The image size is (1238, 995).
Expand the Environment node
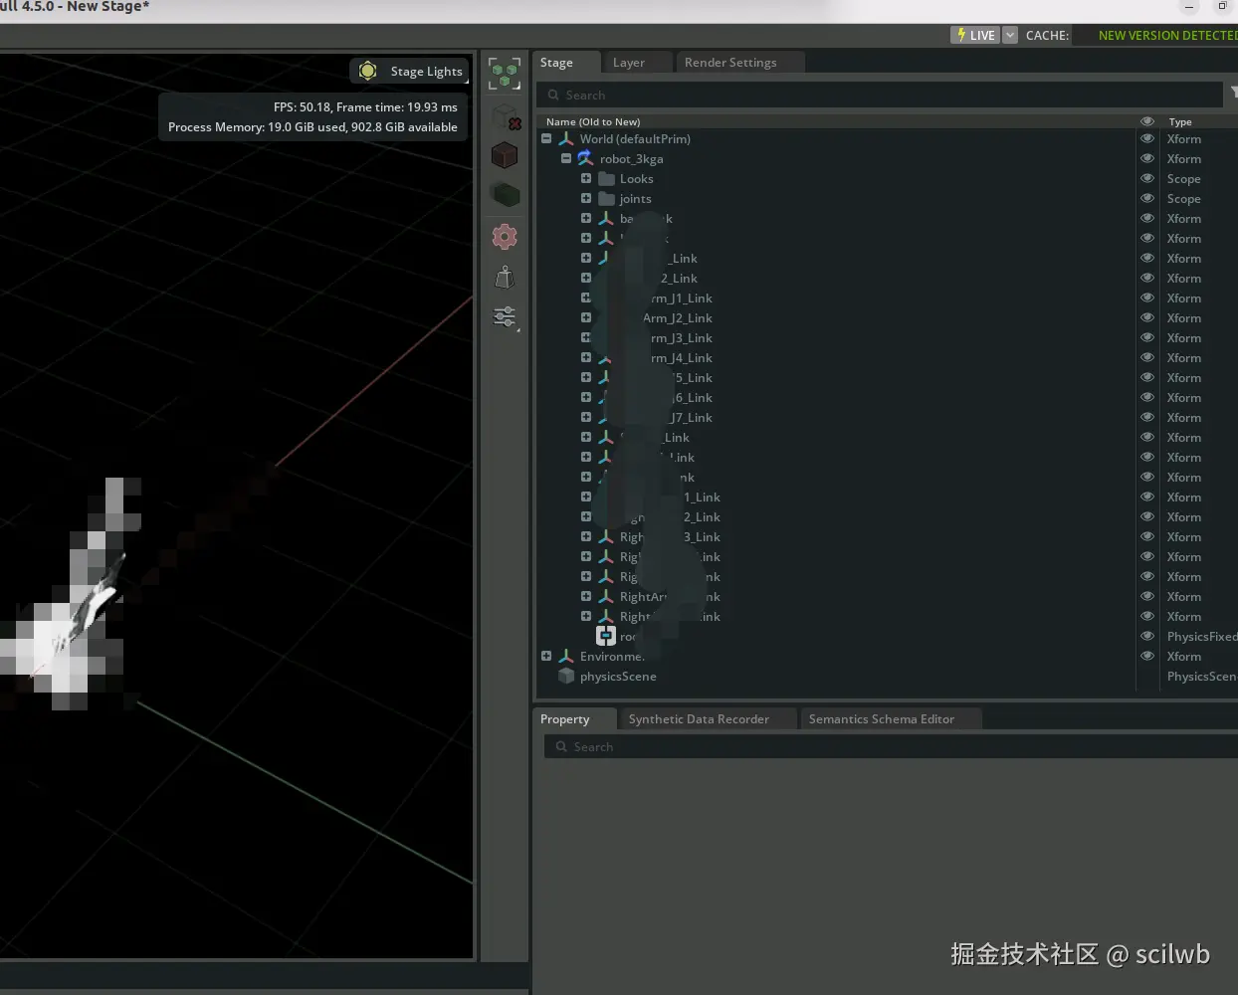(x=546, y=657)
